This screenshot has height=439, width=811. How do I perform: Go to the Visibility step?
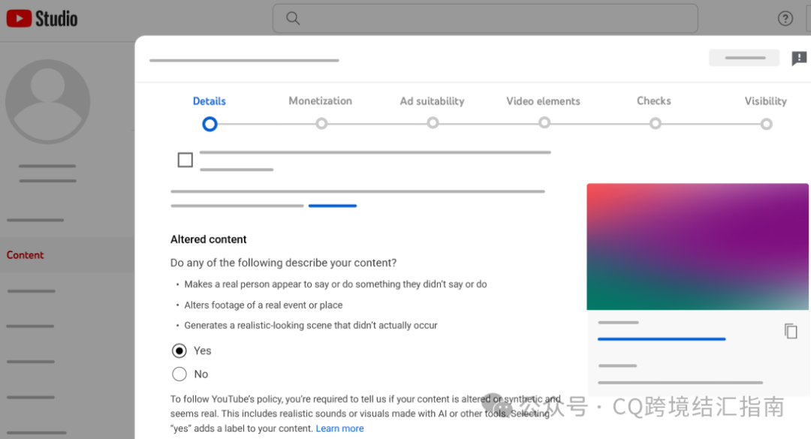[765, 101]
